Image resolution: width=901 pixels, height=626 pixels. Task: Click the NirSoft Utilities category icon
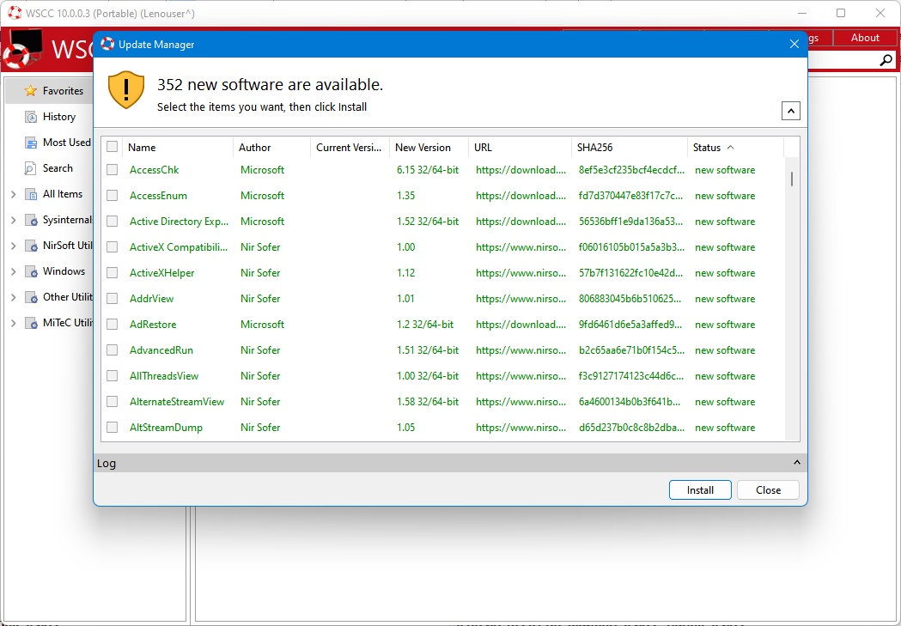(x=31, y=246)
